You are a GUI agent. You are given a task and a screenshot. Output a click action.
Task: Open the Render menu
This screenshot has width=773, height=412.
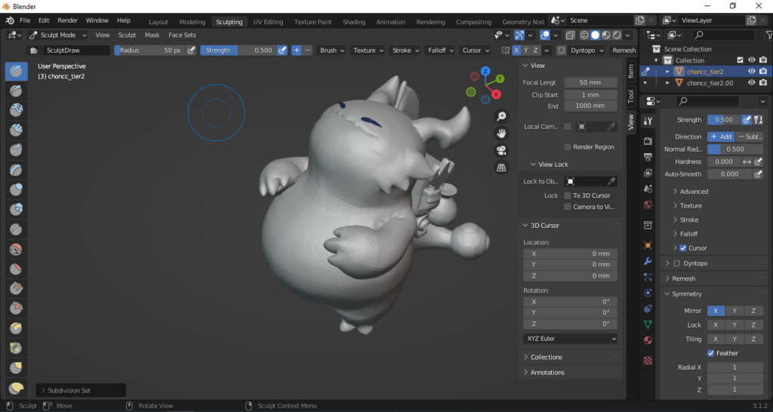point(67,20)
